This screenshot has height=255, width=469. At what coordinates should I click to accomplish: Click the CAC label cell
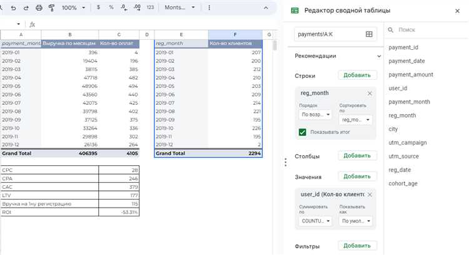pyautogui.click(x=49, y=187)
